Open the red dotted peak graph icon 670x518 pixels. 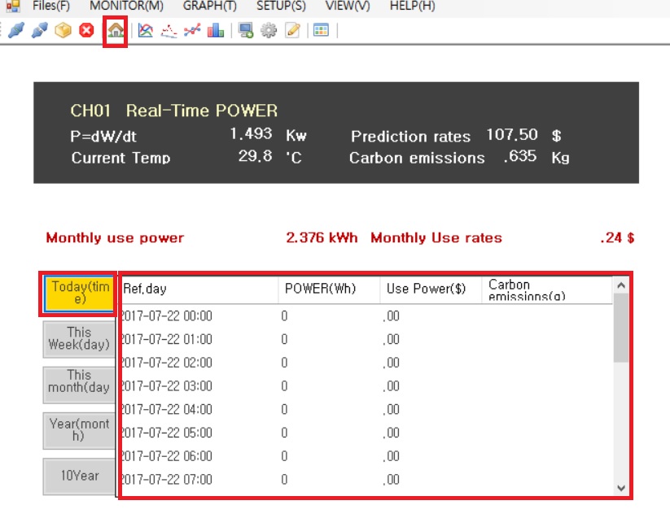pyautogui.click(x=169, y=30)
